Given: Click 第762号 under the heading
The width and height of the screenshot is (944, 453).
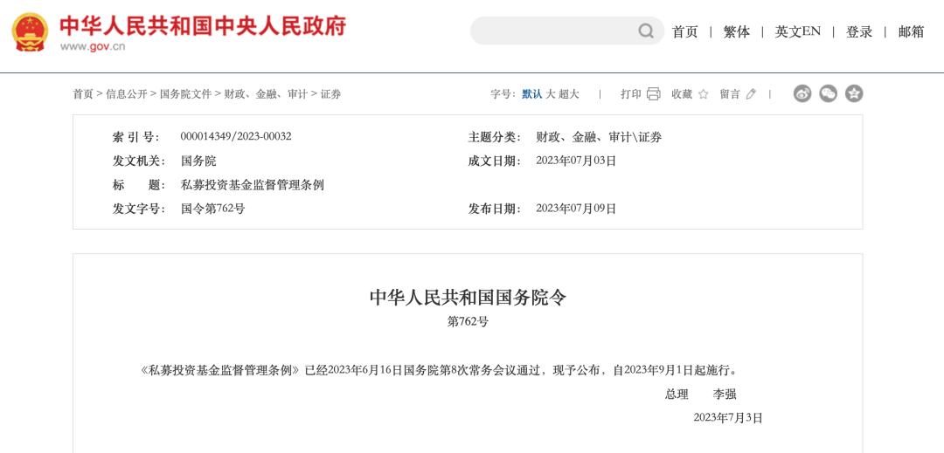Looking at the screenshot, I should tap(468, 322).
